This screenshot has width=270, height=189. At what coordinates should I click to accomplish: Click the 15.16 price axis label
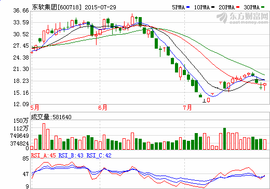pos(21,93)
